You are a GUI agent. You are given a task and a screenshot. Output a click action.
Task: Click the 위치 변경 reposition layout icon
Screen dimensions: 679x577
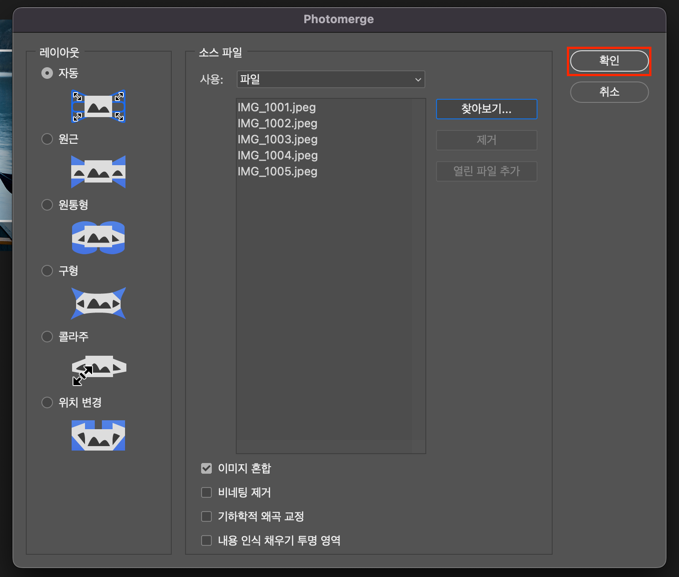coord(98,435)
